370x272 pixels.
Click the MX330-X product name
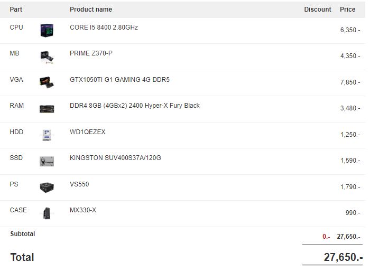[x=83, y=210]
